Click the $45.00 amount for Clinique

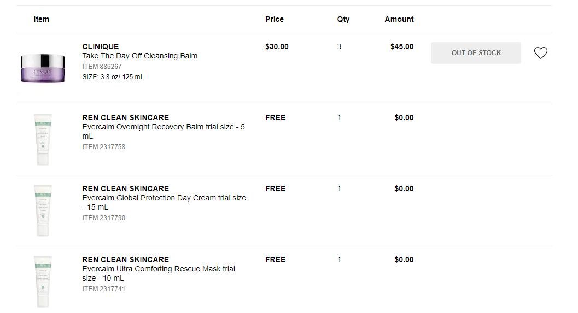pos(402,46)
